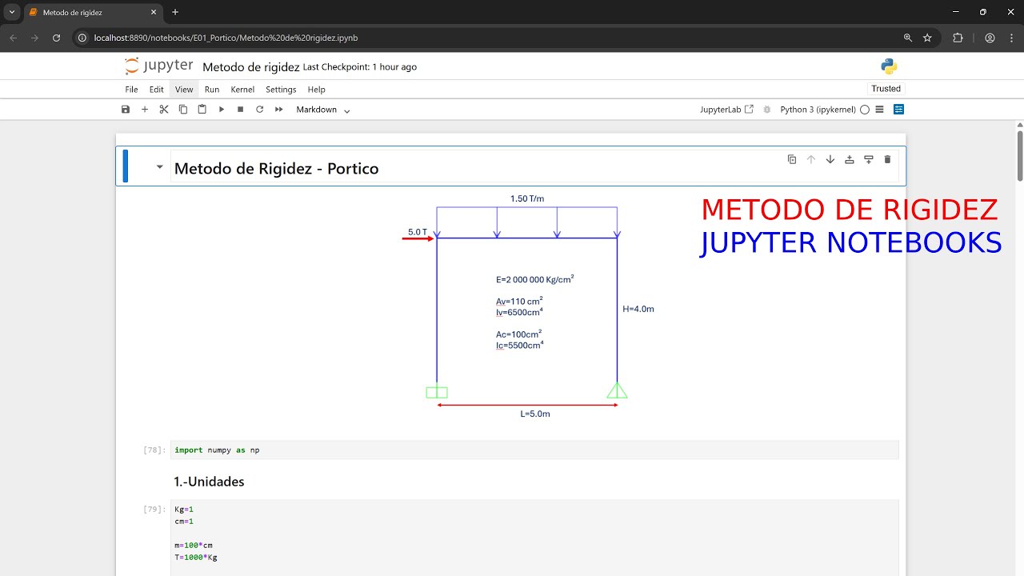Click the blue cell collapser bar

pos(125,166)
